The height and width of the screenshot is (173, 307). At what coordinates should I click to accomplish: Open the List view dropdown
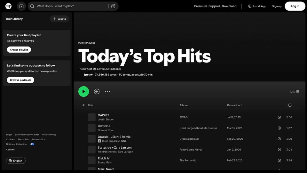(295, 91)
